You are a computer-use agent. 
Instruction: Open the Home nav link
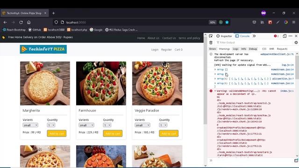click(x=141, y=38)
